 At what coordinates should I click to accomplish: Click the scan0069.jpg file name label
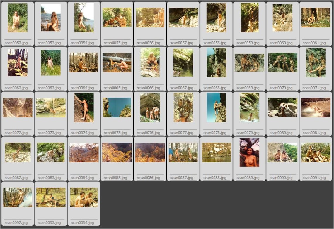pyautogui.click(x=248, y=88)
